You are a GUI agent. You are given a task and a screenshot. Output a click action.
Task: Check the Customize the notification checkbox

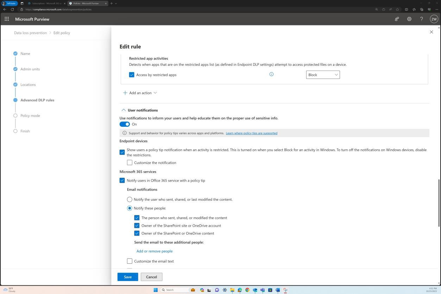[130, 162]
